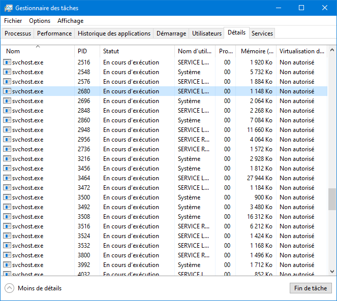Click memory value 11 660 Ko
337x301 pixels.
pos(259,130)
